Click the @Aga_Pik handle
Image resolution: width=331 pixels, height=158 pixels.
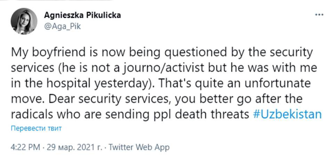pyautogui.click(x=62, y=26)
